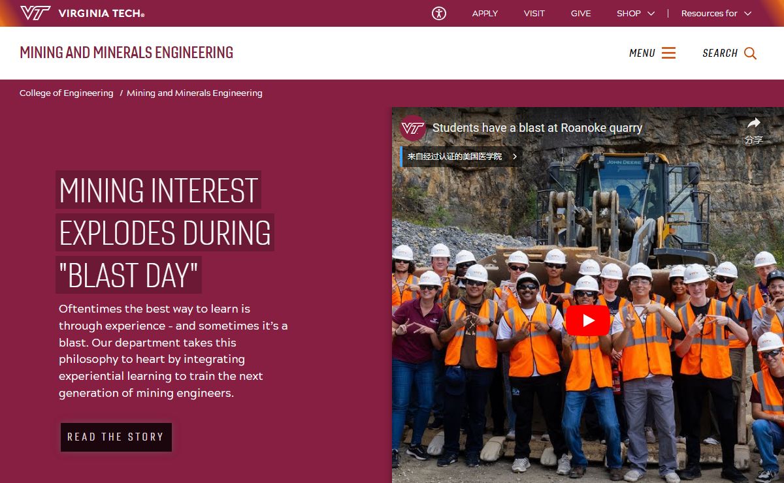Click the Virginia Tech VT logo
This screenshot has width=784, height=483.
pyautogui.click(x=35, y=13)
